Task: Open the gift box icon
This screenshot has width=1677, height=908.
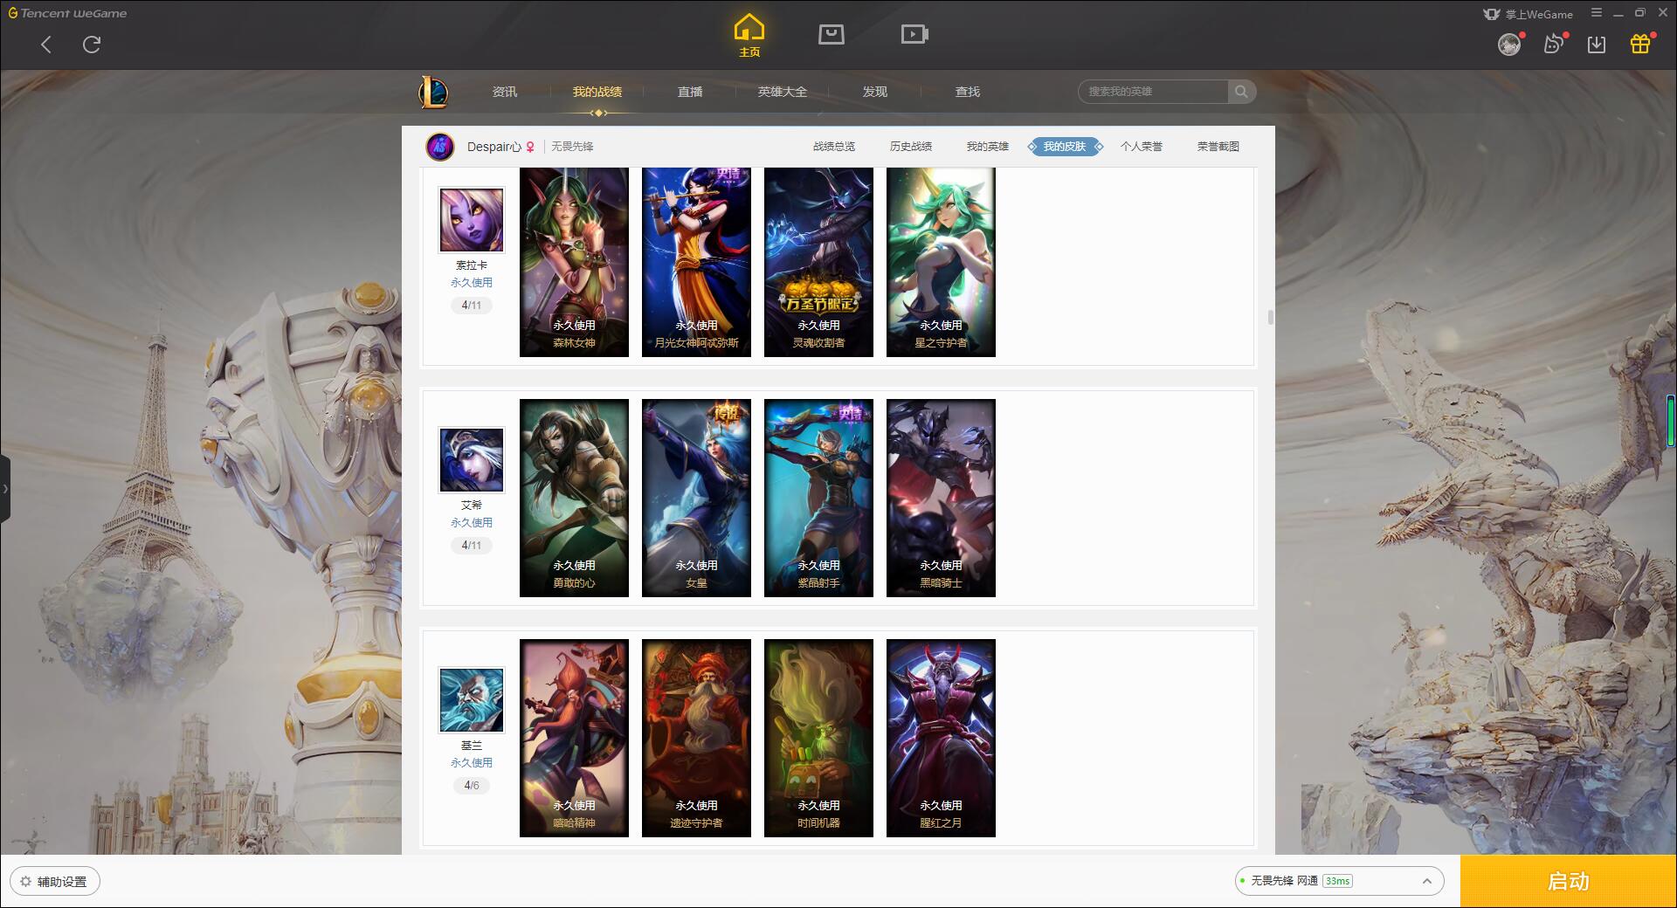Action: [1640, 44]
